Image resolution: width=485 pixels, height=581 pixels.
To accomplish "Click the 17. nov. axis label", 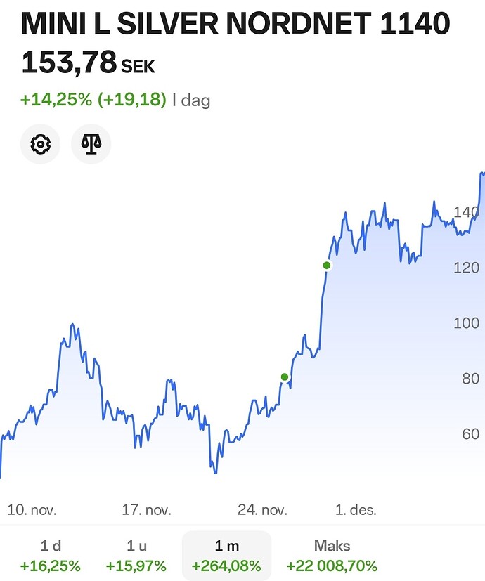I will (146, 509).
